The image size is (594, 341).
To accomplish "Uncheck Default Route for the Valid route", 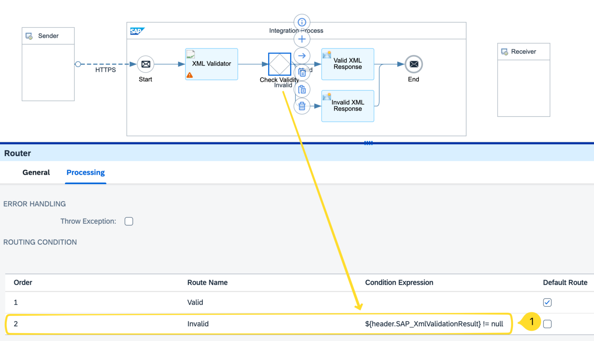I will (x=547, y=302).
